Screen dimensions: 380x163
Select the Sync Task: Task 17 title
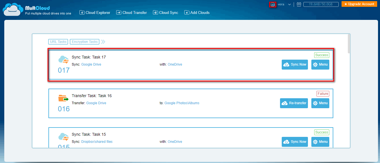89,57
